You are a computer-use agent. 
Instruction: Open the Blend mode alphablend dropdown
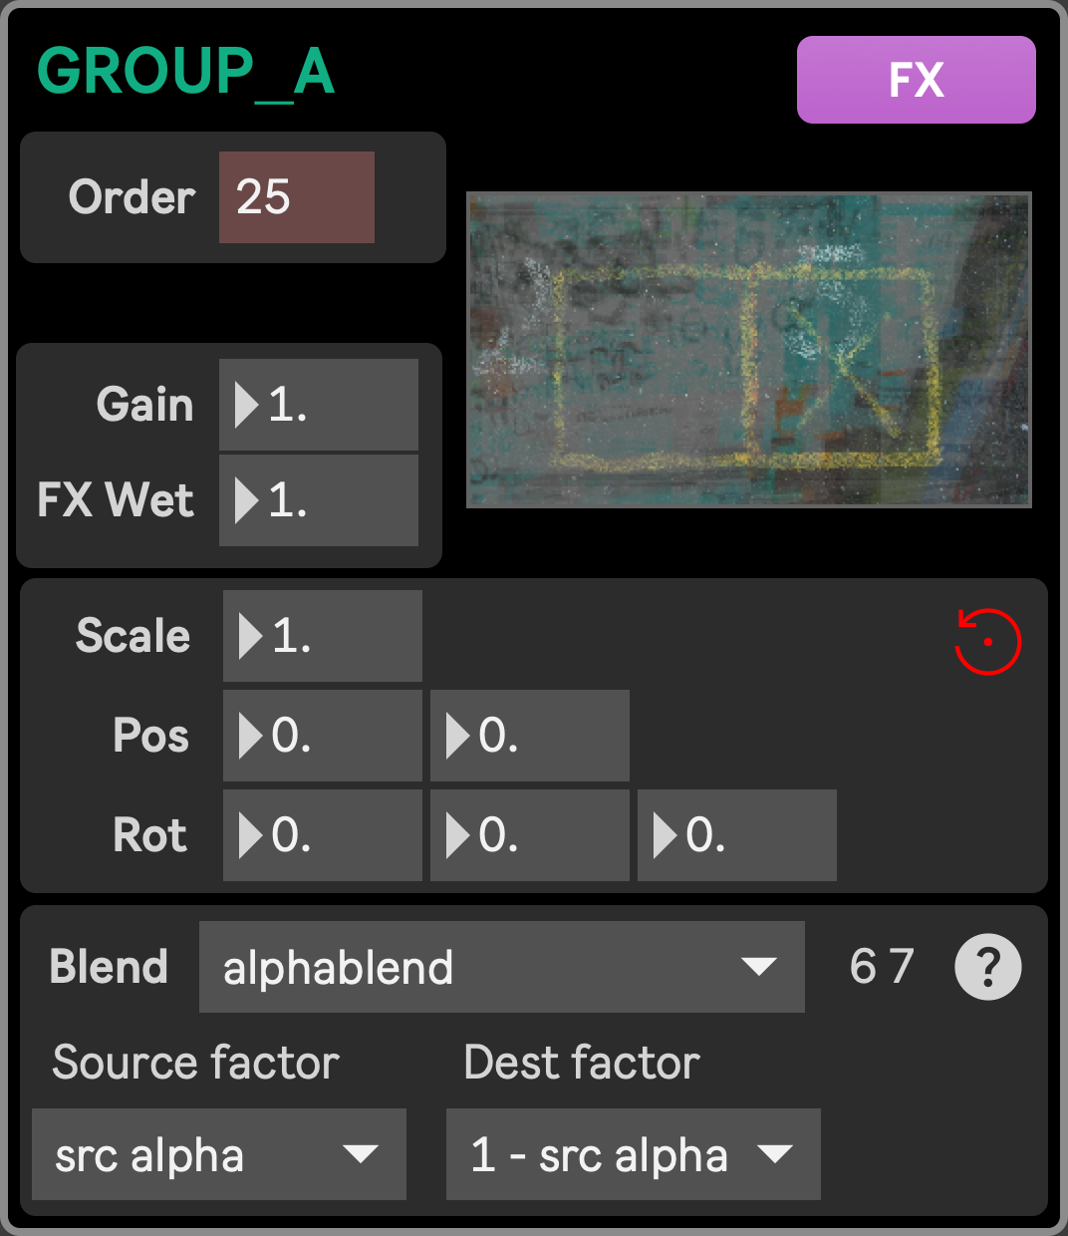502,967
